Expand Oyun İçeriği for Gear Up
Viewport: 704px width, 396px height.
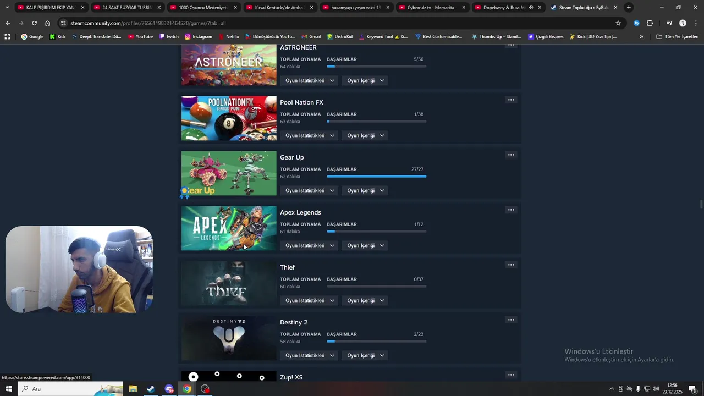[365, 190]
